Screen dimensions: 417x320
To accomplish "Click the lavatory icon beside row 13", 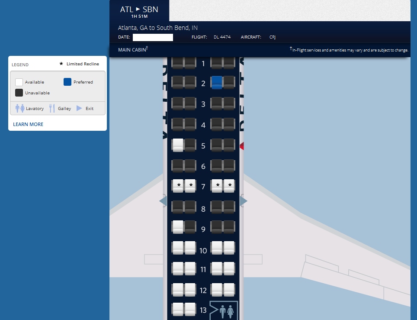I will coord(225,310).
